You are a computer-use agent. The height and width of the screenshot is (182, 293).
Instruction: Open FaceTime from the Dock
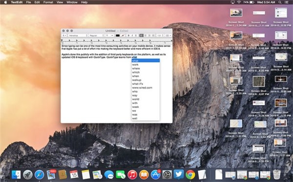click(121, 175)
